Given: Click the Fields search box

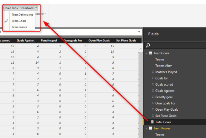Looking at the screenshot, I should 175,45.
